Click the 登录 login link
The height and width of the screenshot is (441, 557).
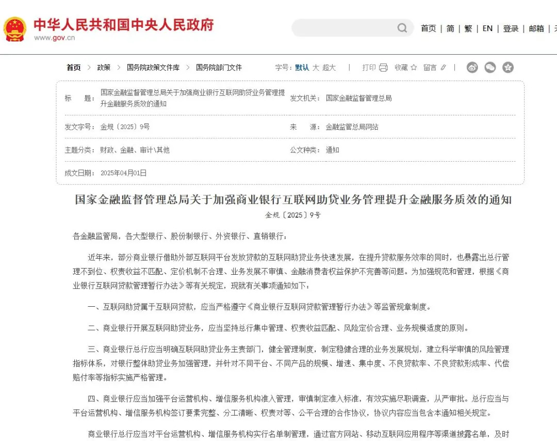coord(511,28)
